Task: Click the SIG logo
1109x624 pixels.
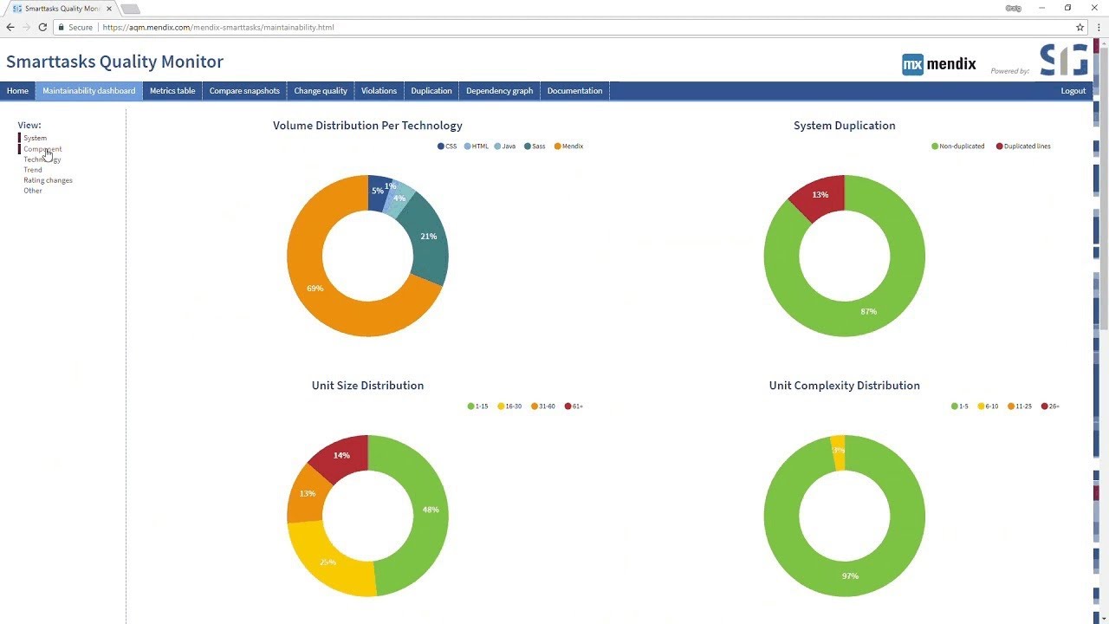Action: tap(1064, 61)
